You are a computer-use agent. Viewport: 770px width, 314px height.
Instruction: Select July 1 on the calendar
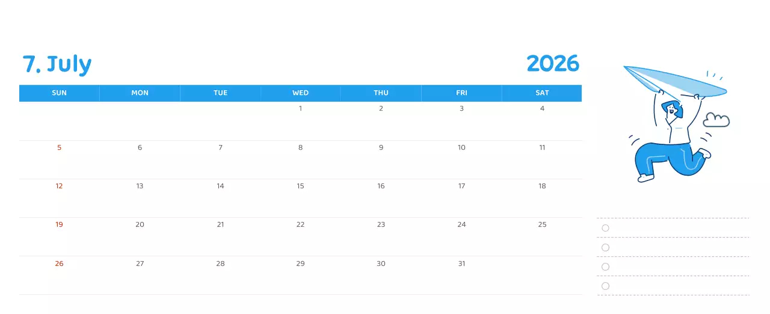300,109
